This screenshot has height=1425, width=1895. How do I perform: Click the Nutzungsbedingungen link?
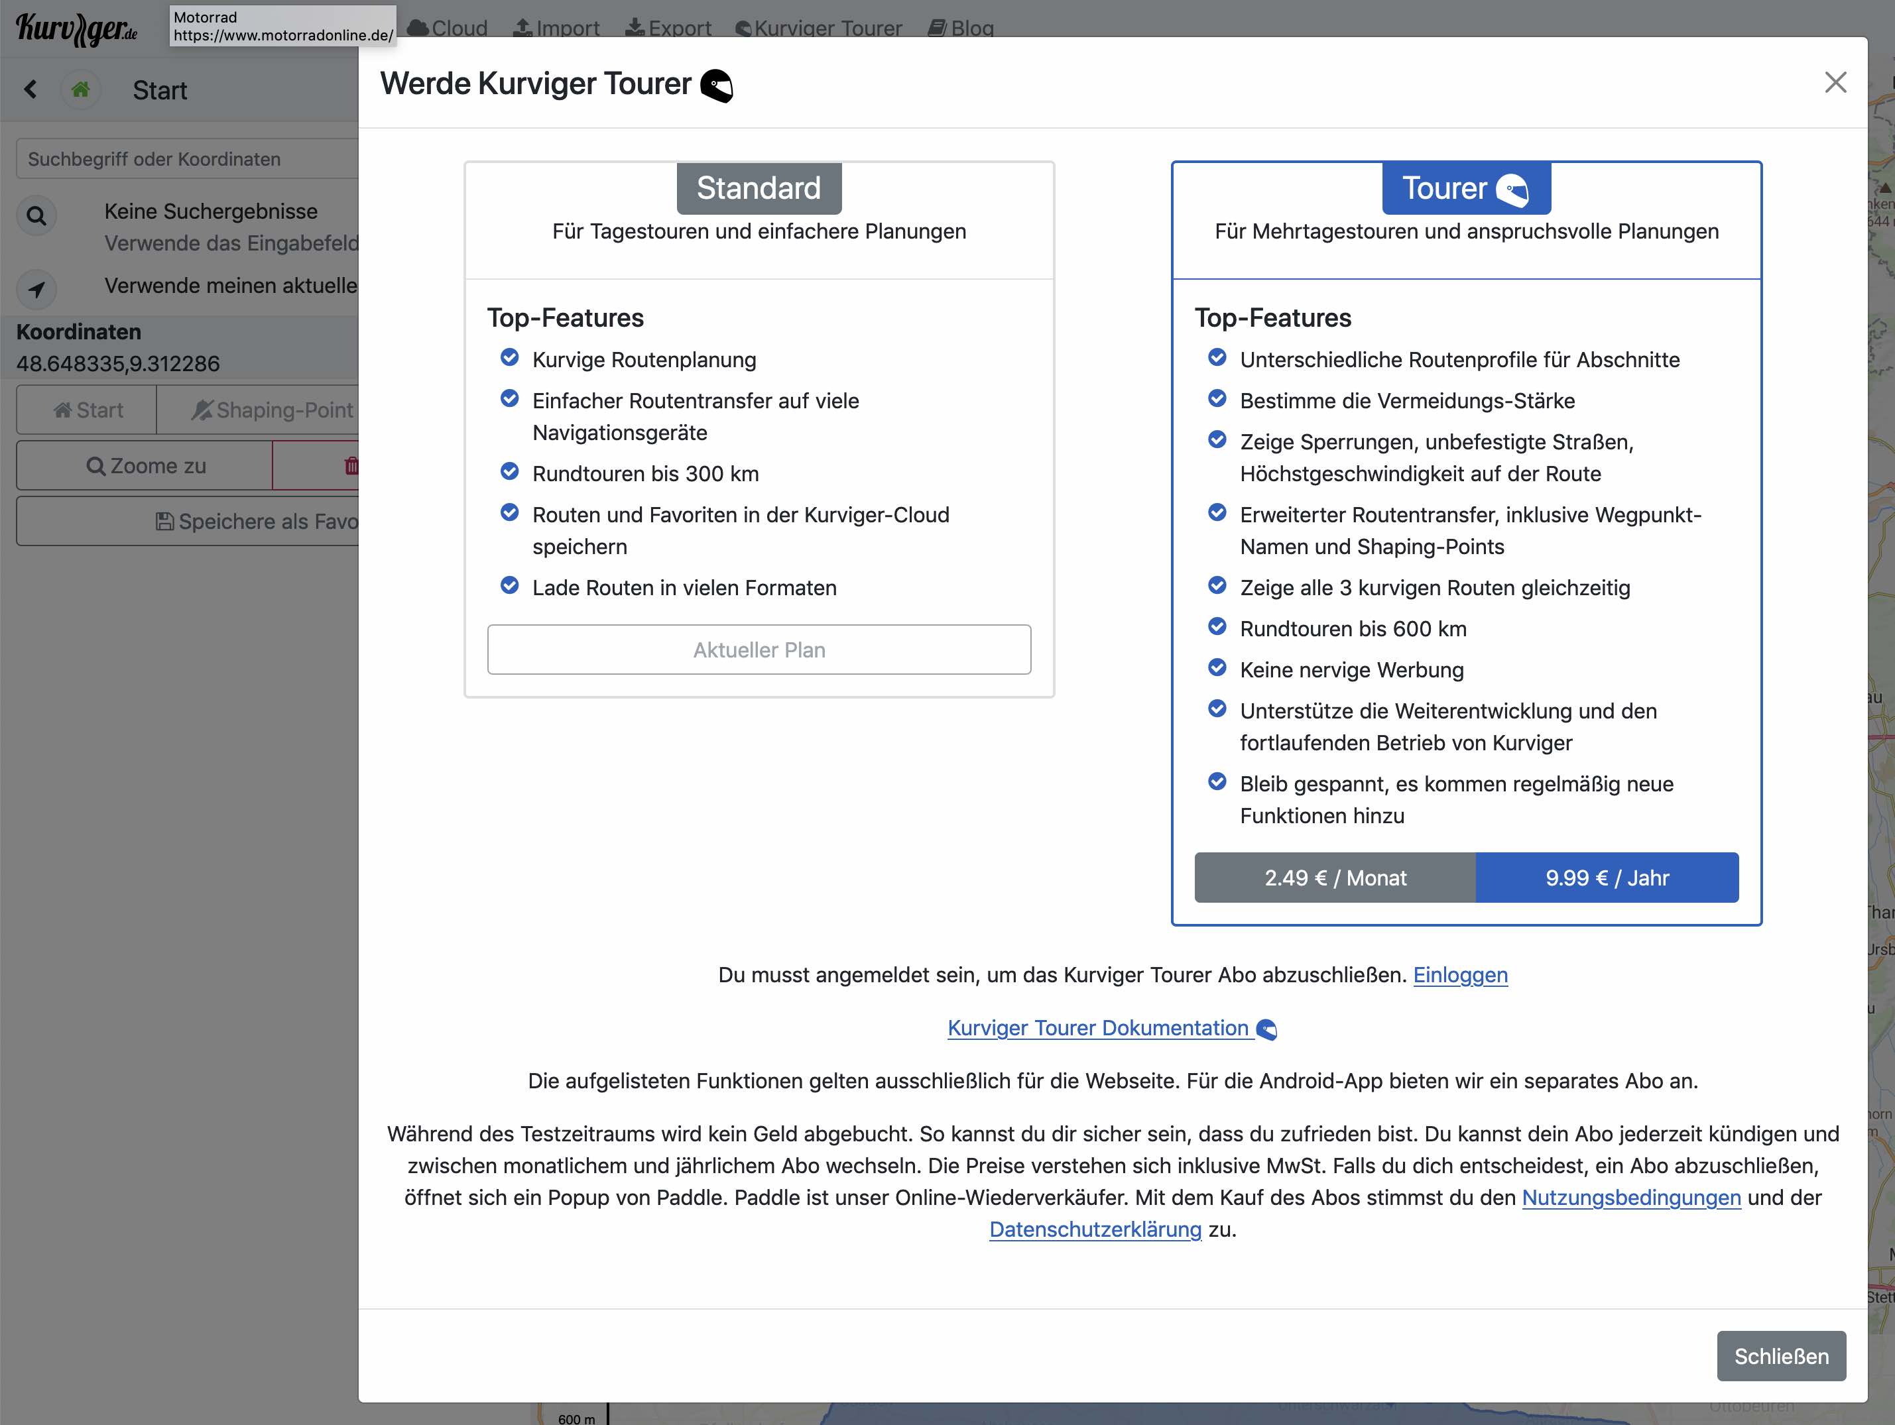coord(1630,1197)
